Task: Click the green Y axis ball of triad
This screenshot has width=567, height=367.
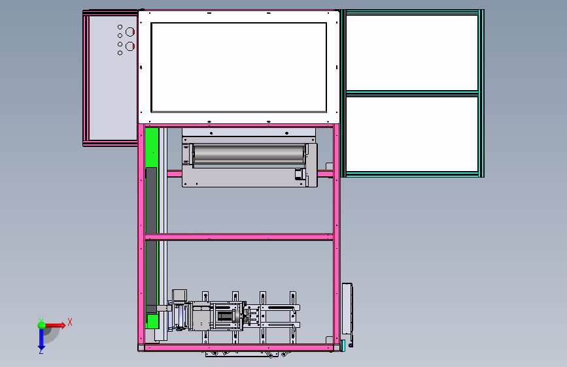Action: [x=42, y=325]
